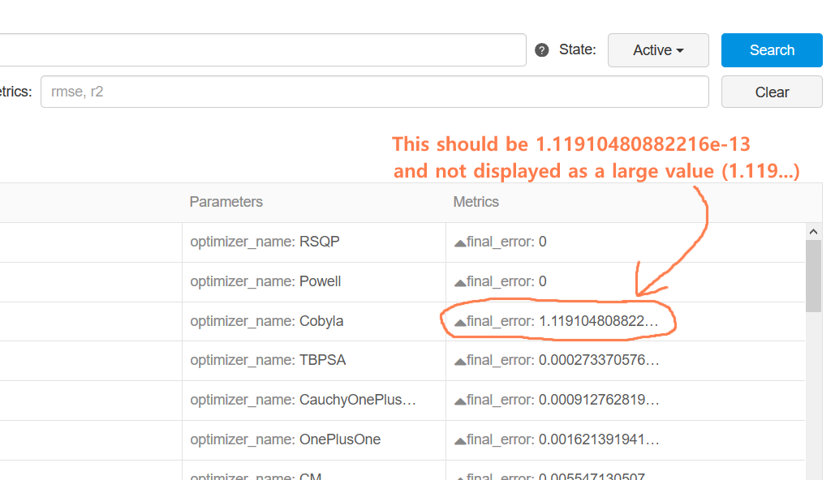Click the sort icon beside OnePlusOne's final_error
Screen dimensions: 835x480
(x=458, y=439)
